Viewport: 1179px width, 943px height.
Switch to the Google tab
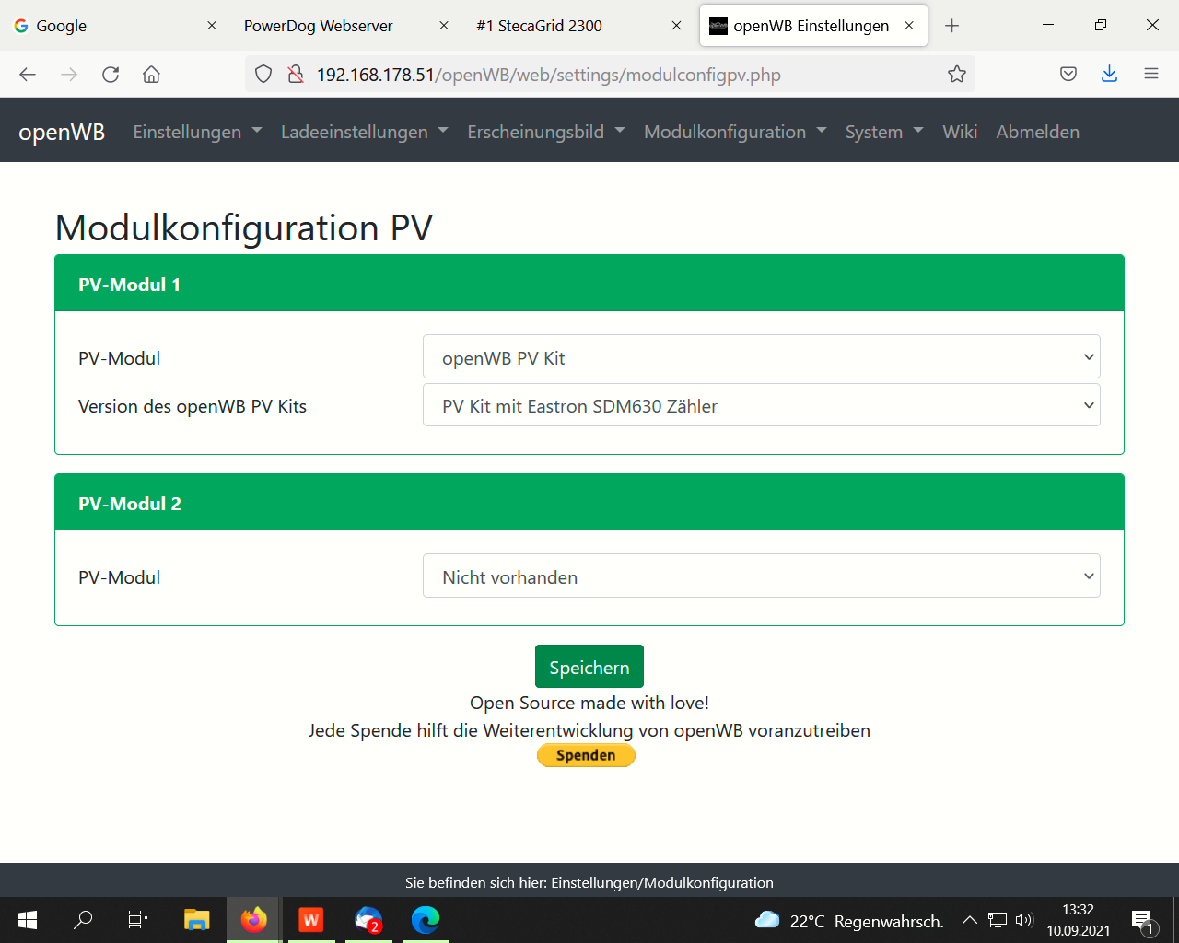[x=116, y=26]
